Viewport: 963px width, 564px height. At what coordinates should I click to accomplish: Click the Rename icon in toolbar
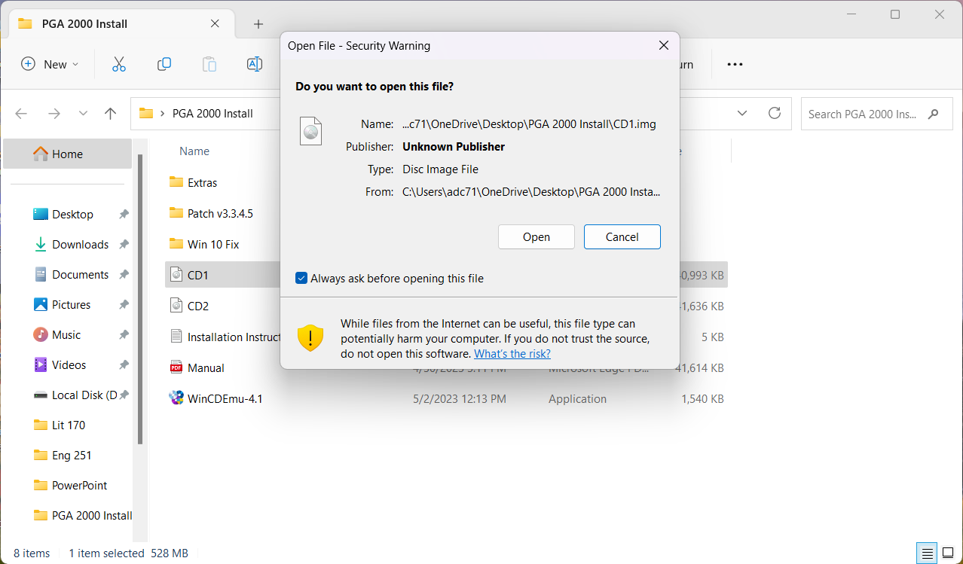pyautogui.click(x=255, y=64)
